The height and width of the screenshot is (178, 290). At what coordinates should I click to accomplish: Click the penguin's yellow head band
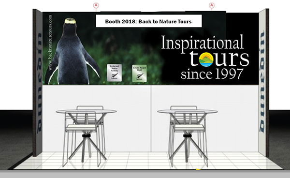pos(70,21)
